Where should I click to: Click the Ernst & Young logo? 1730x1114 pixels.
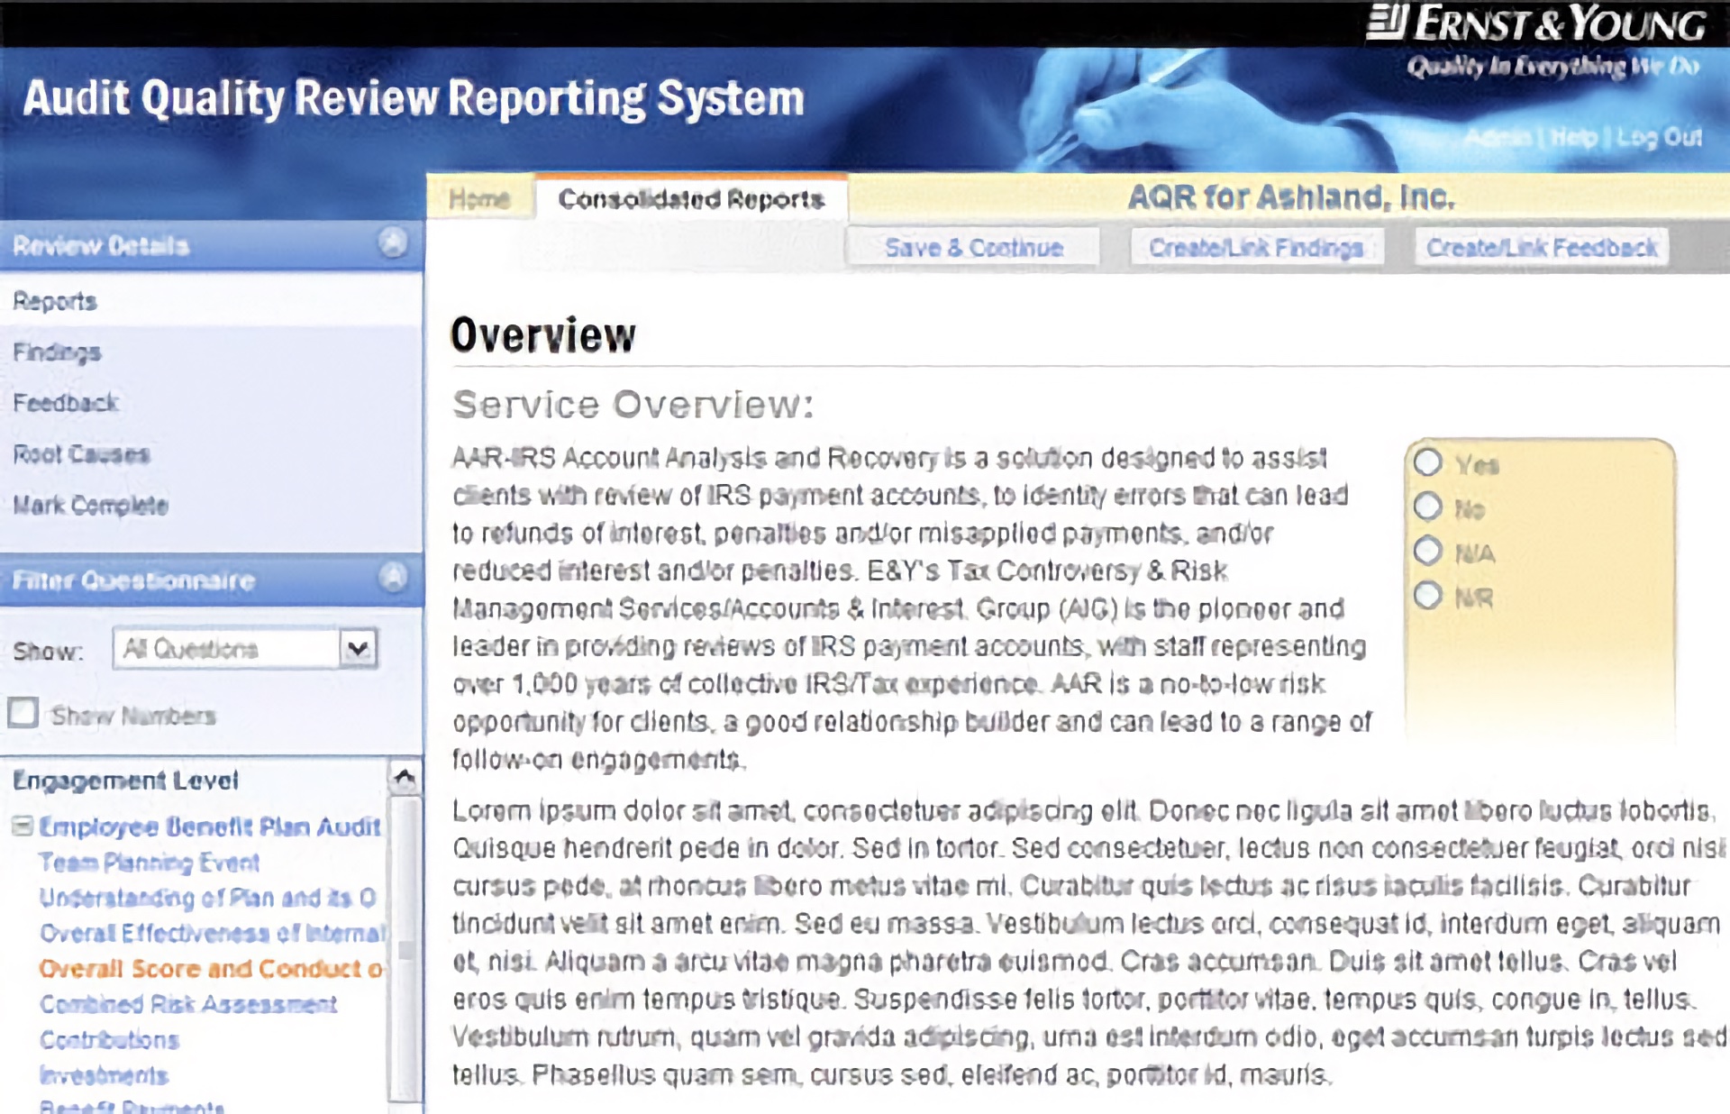coord(1535,24)
